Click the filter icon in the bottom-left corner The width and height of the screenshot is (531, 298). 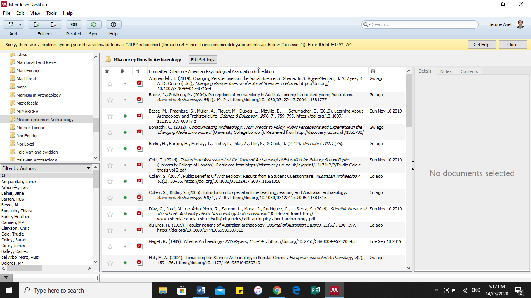tap(6, 278)
